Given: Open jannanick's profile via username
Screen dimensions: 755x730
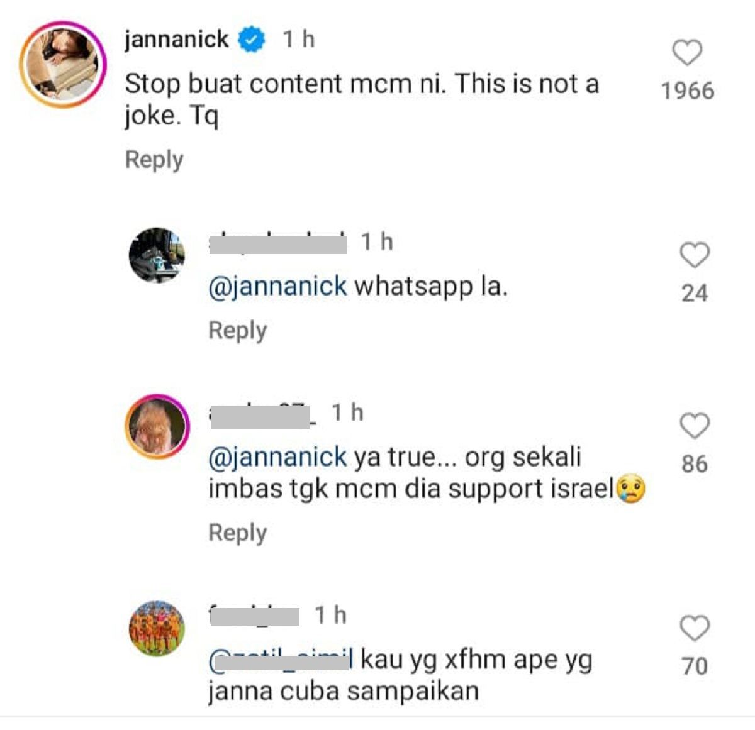Looking at the screenshot, I should [x=175, y=40].
